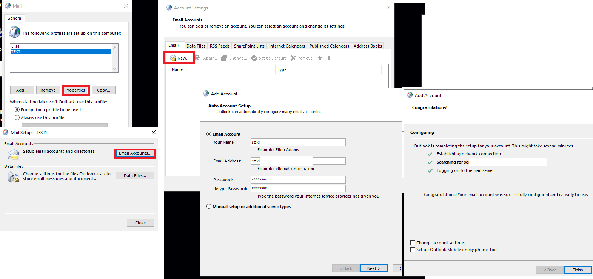Image resolution: width=593 pixels, height=279 pixels.
Task: Click the Congratulations Add Account window title icon
Action: coord(410,95)
